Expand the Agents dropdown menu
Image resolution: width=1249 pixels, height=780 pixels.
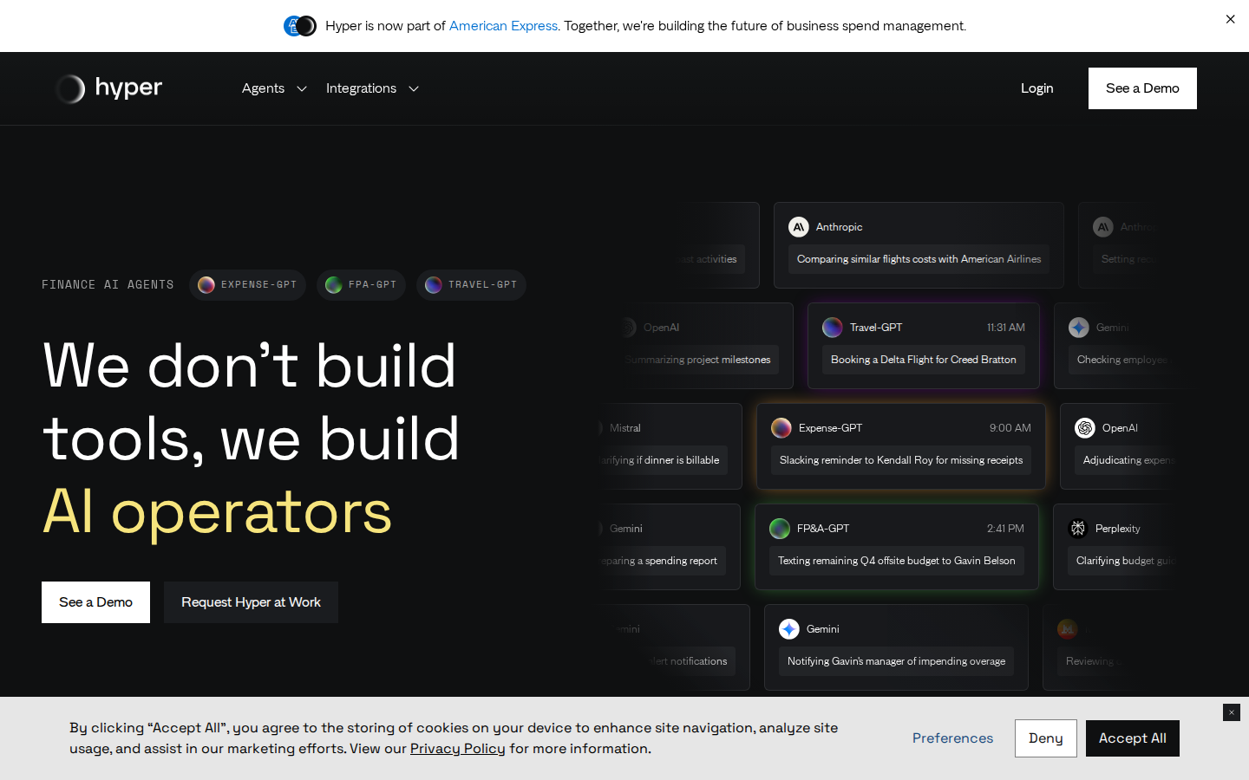tap(274, 88)
